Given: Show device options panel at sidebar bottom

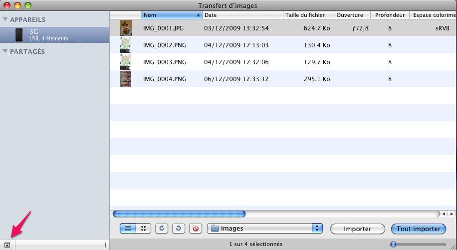Looking at the screenshot, I should coord(7,245).
